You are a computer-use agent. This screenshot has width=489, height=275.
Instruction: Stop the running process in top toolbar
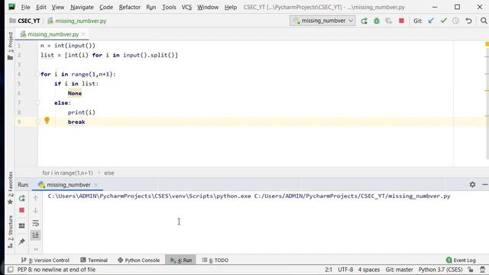(x=401, y=21)
